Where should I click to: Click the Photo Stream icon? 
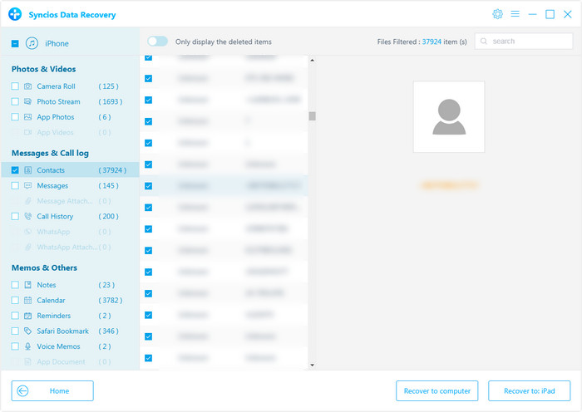(27, 101)
